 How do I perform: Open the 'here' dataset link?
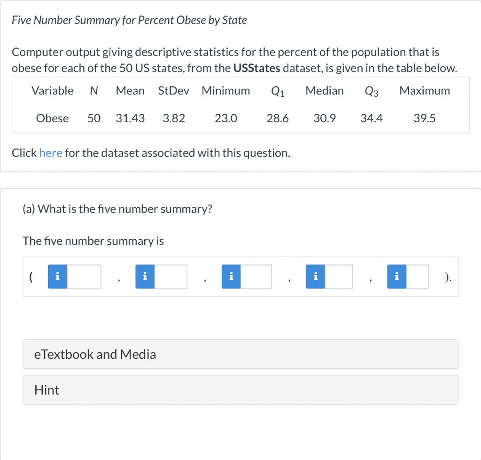click(51, 152)
